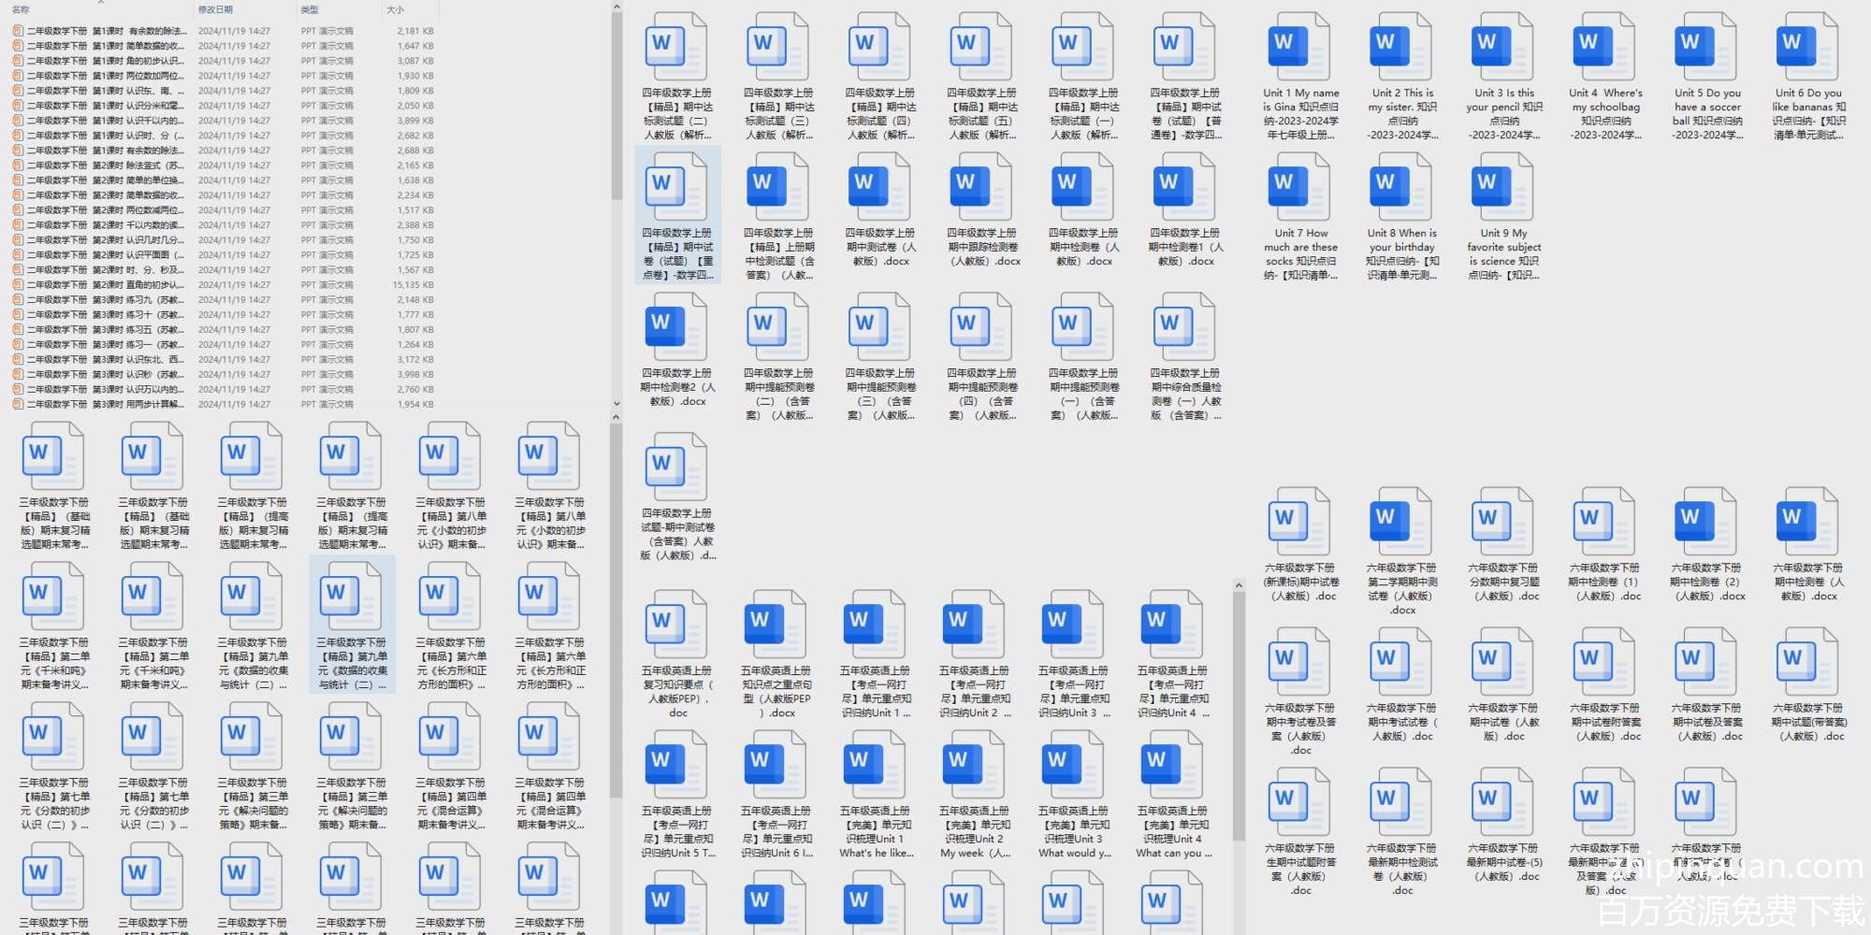The image size is (1871, 935).
Task: Select 五年级英语上册 Unit 1 What's he like file
Action: (x=876, y=795)
